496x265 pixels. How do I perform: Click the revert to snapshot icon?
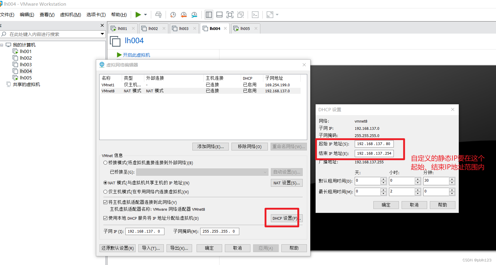(x=184, y=15)
